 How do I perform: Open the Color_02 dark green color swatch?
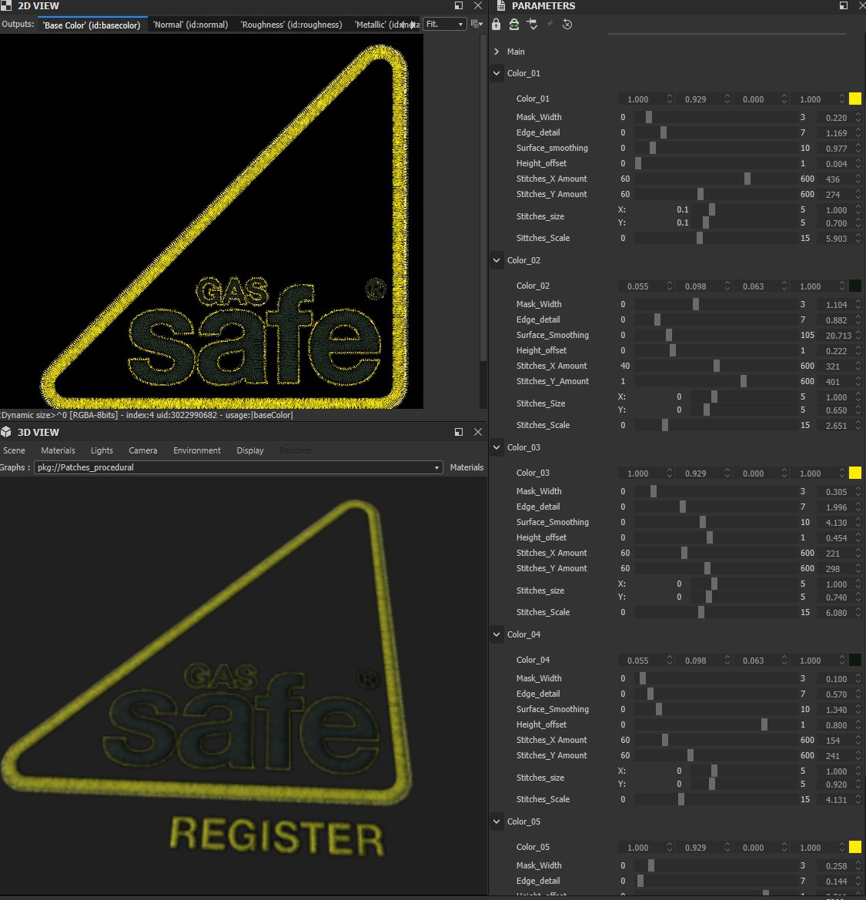point(855,286)
